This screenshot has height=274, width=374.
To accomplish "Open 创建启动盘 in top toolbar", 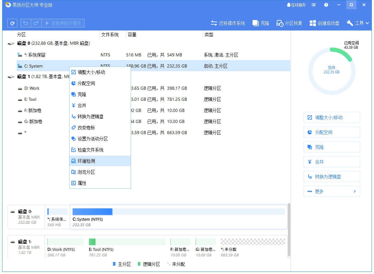I will tap(324, 23).
